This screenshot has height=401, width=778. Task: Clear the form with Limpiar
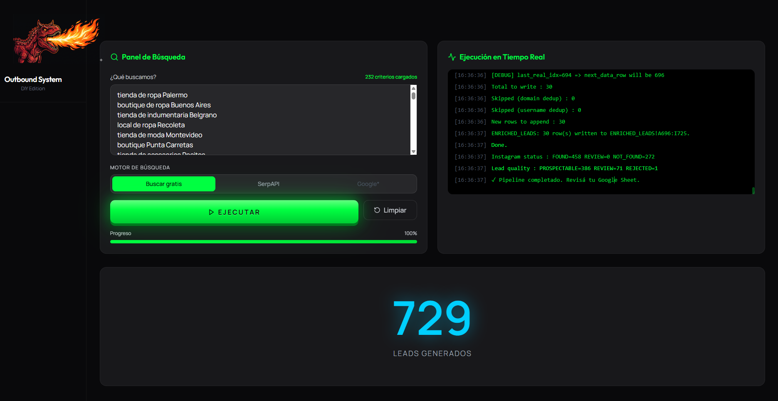pos(390,210)
